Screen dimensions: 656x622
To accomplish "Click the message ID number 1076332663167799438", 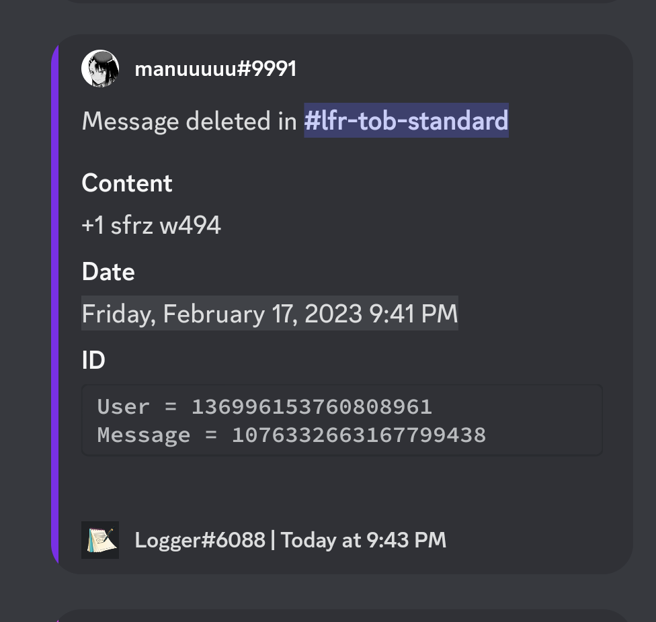I will tap(358, 435).
